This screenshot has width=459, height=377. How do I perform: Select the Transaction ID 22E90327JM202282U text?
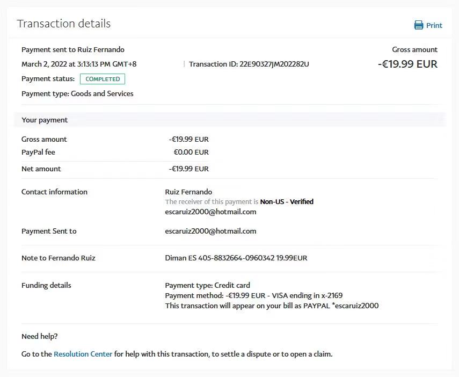coord(249,64)
